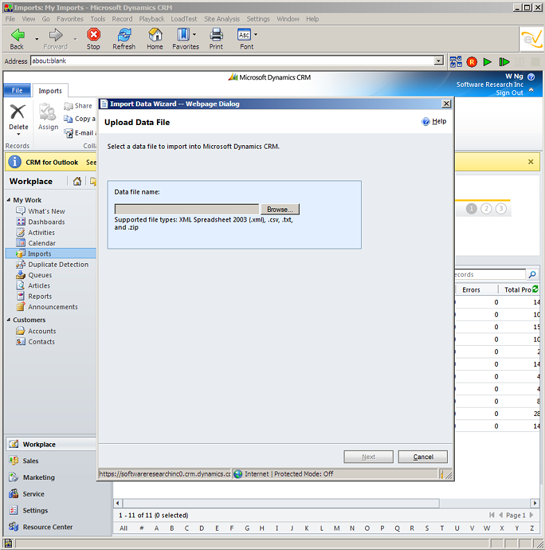Click the All filter in index bar
The height and width of the screenshot is (550, 545).
coord(124,528)
